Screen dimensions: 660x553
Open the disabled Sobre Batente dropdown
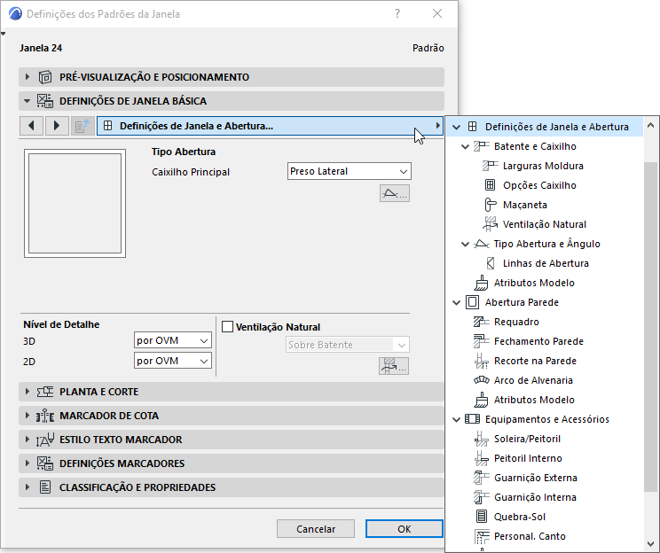click(347, 345)
